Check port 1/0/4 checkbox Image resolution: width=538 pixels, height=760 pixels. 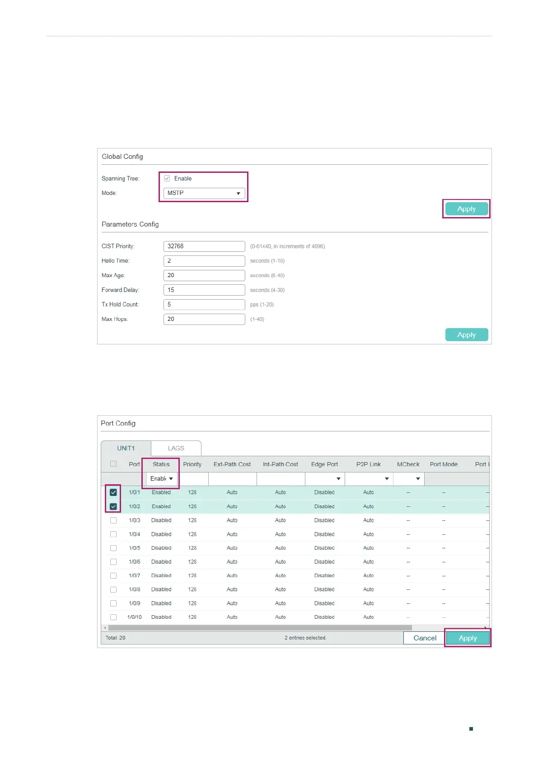pyautogui.click(x=113, y=534)
